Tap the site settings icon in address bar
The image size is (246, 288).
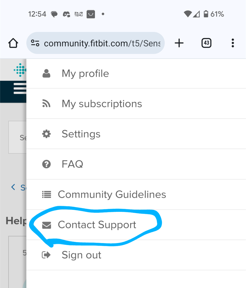coord(35,43)
